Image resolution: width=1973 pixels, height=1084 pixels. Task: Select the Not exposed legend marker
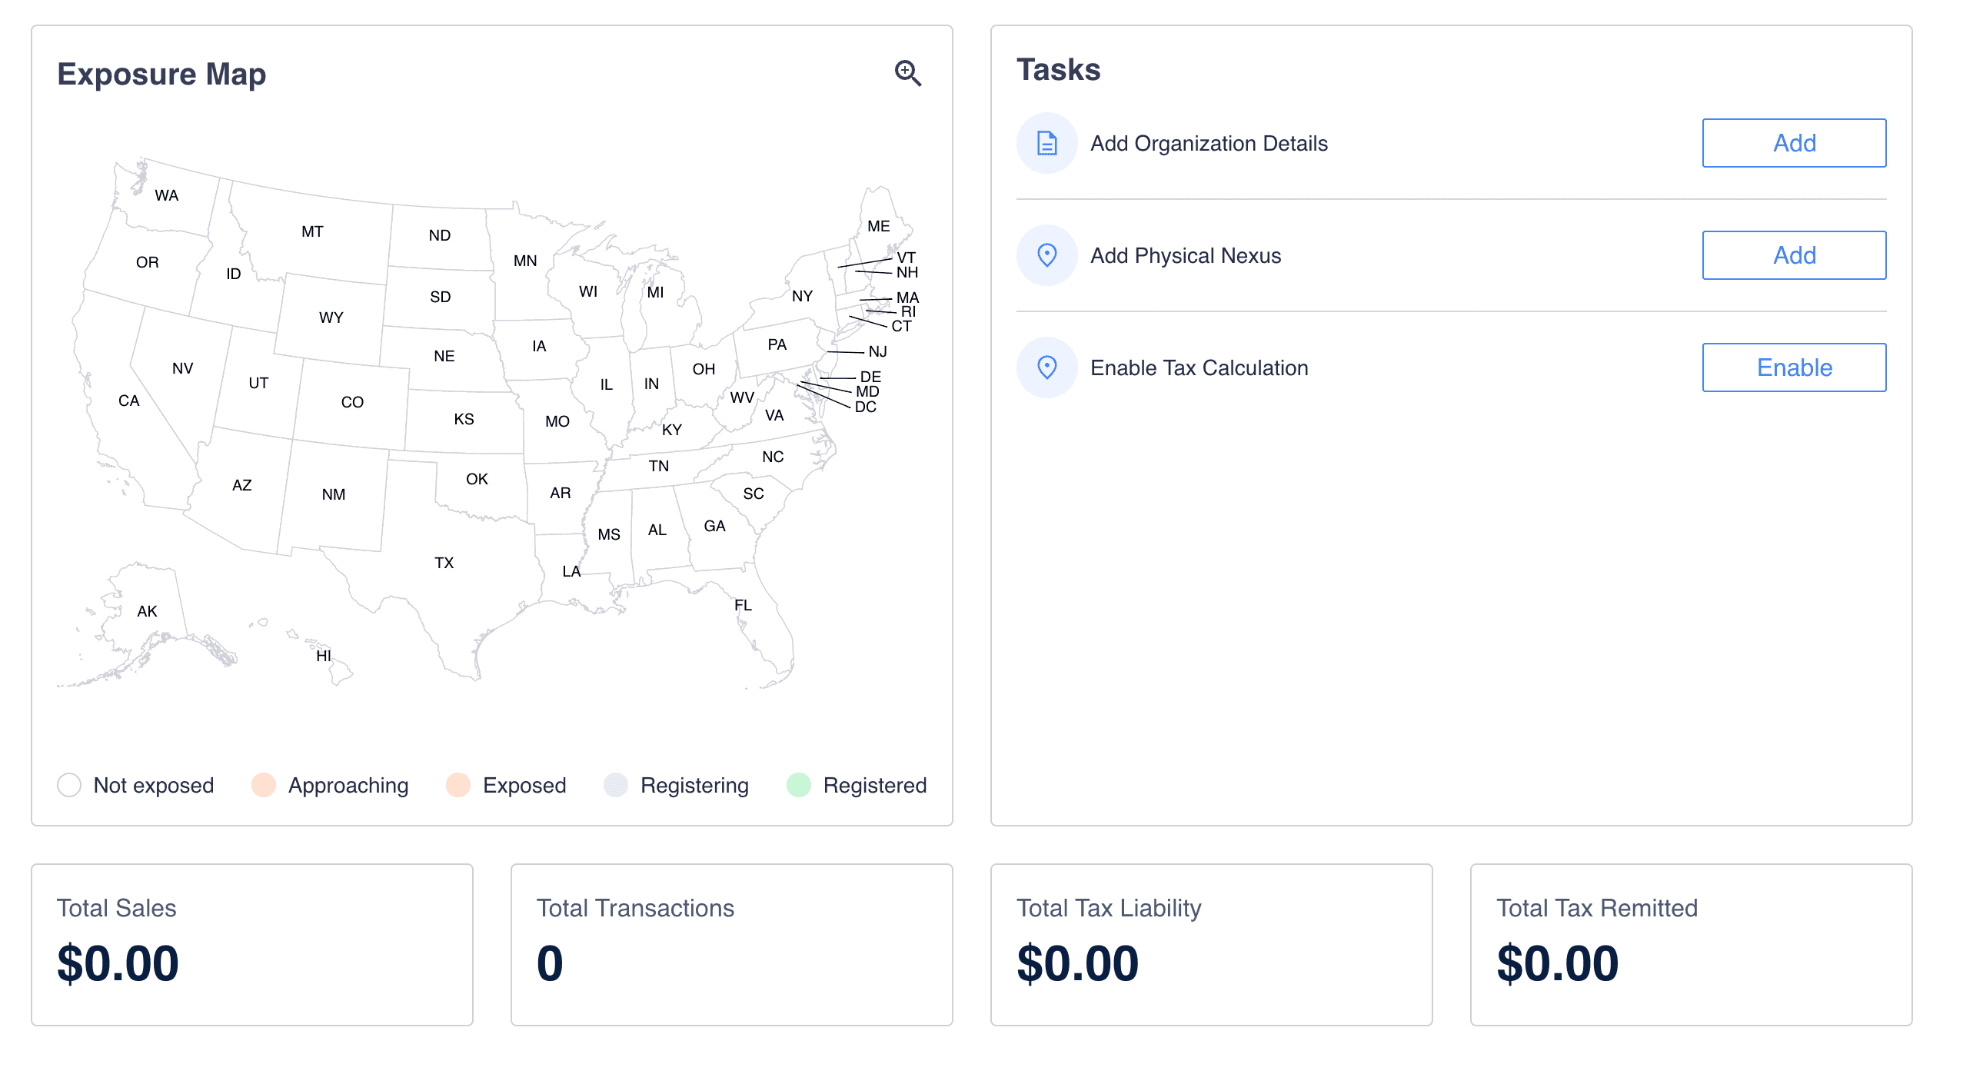(x=69, y=785)
